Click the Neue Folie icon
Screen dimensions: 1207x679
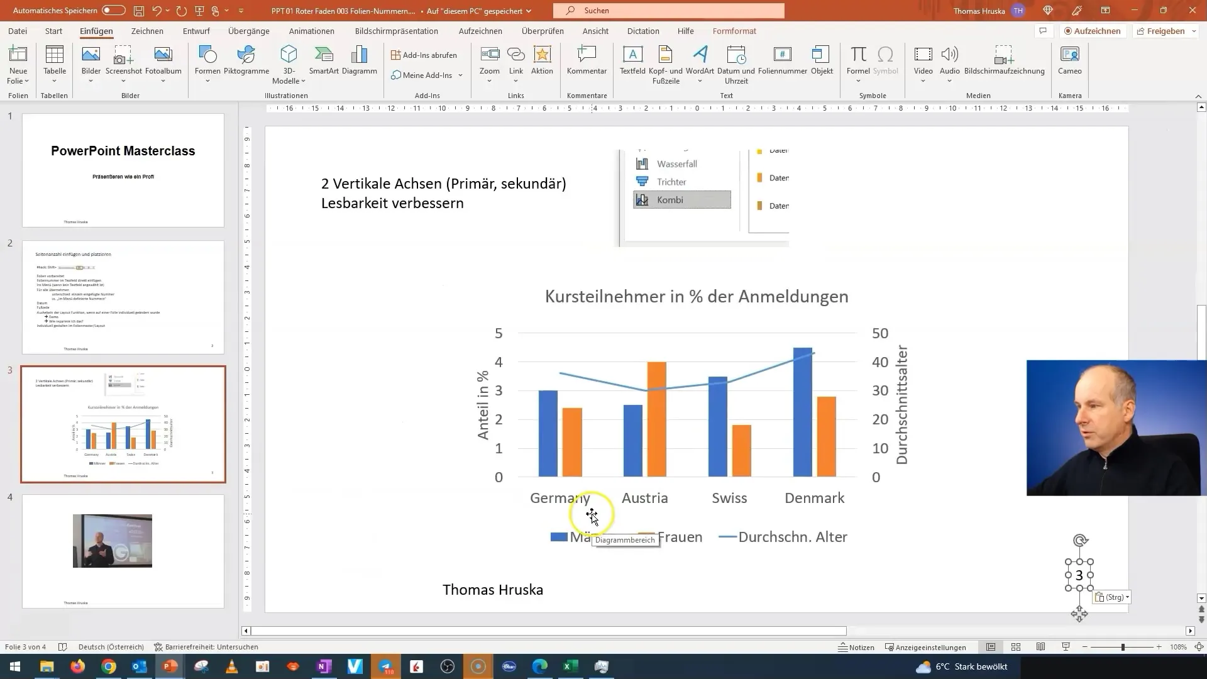click(18, 55)
